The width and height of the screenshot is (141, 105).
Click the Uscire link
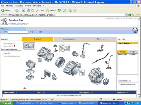135,18
